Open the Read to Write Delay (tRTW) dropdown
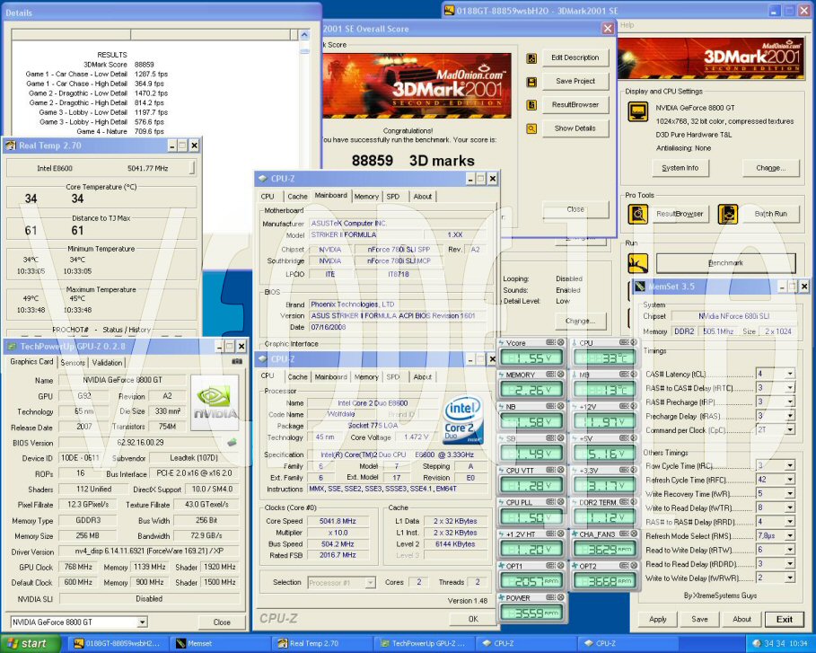 790,550
